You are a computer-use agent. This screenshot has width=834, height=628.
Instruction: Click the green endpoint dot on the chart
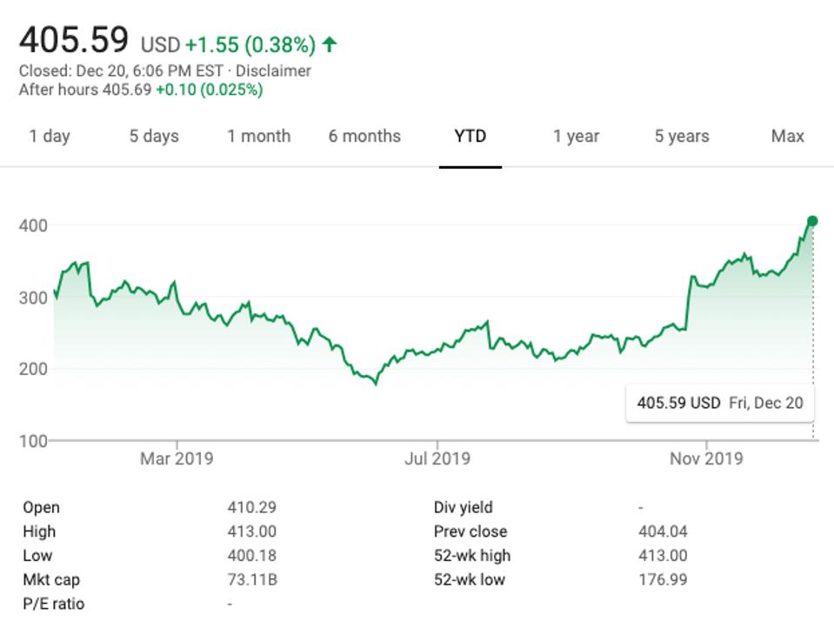coord(812,221)
